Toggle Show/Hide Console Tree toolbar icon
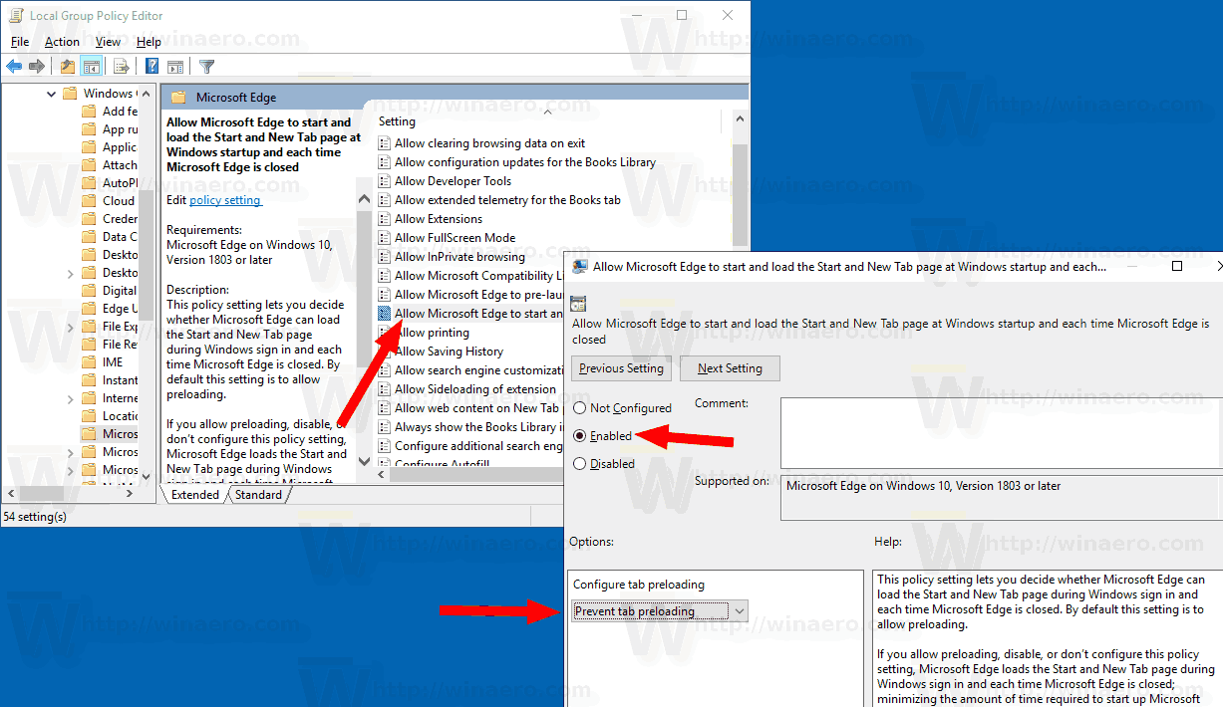Screen dimensions: 1223x707 (91, 67)
